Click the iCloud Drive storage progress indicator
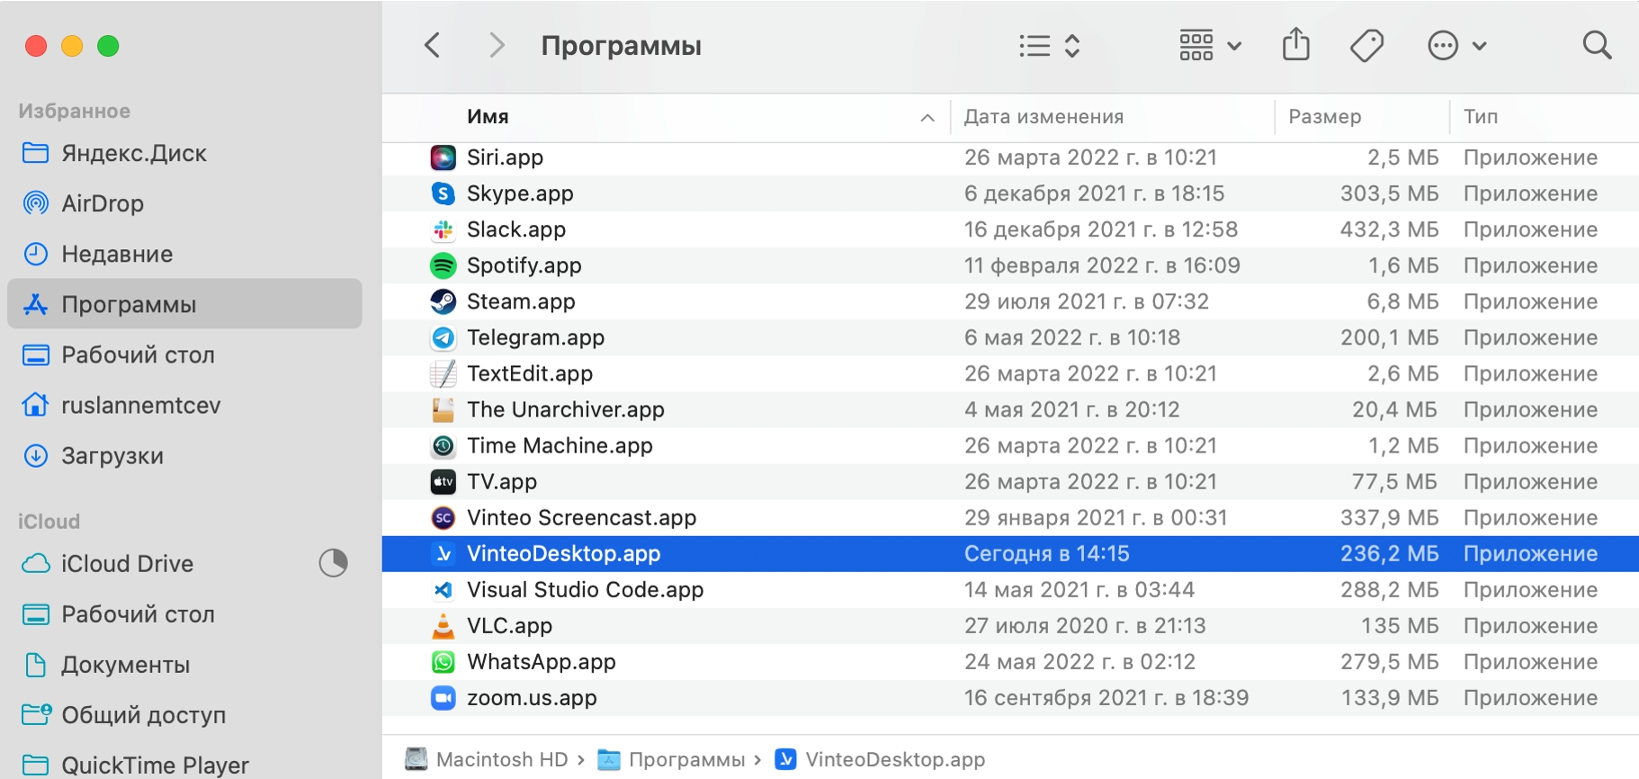 pos(334,563)
